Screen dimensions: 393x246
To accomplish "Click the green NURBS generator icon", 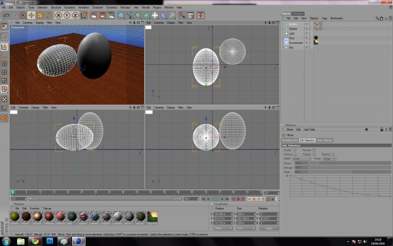I will 138,15.
